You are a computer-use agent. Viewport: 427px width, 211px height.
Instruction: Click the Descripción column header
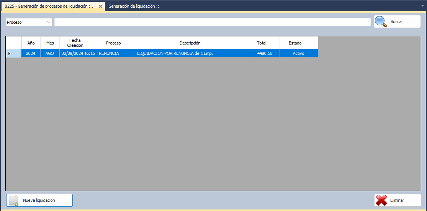(x=190, y=43)
